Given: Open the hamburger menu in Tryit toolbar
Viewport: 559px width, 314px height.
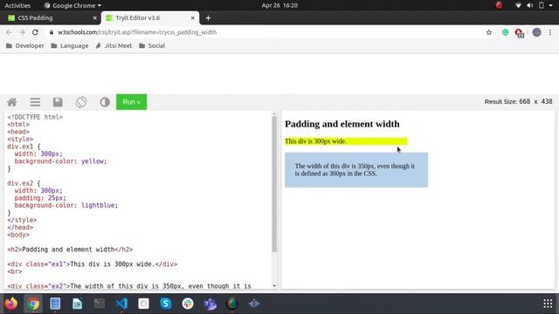Looking at the screenshot, I should 35,102.
